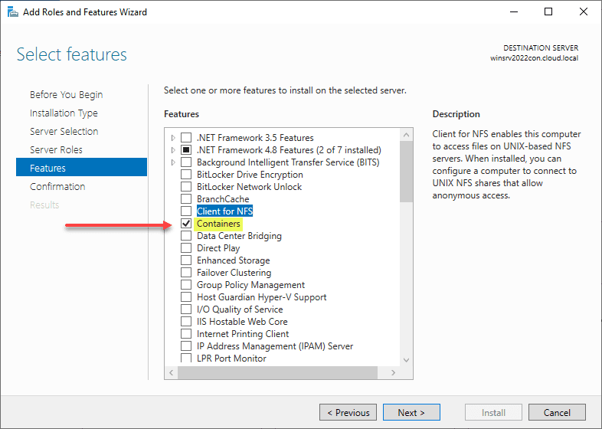
Task: Uncheck the Containers feature checkbox
Action: coord(186,224)
